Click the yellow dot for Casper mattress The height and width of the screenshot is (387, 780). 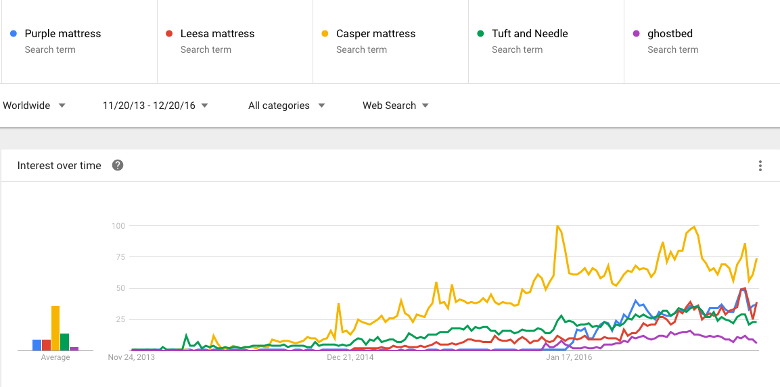click(325, 33)
